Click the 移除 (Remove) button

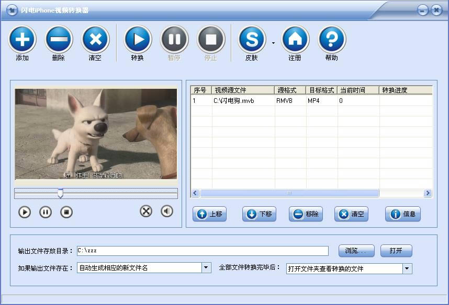306,214
